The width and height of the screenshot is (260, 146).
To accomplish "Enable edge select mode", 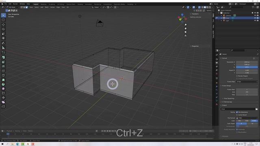I will [24, 7].
